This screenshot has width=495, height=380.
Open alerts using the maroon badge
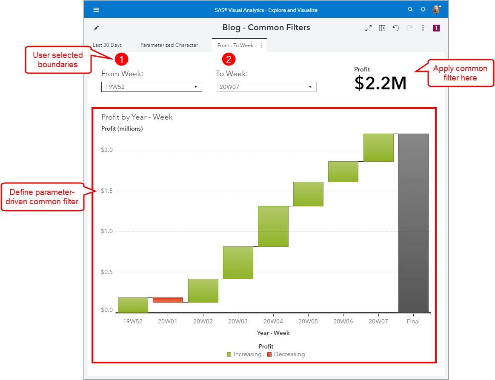pyautogui.click(x=436, y=28)
